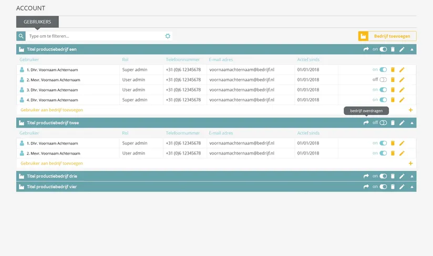Click transfer arrow for productiebedrijf vier

click(366, 187)
